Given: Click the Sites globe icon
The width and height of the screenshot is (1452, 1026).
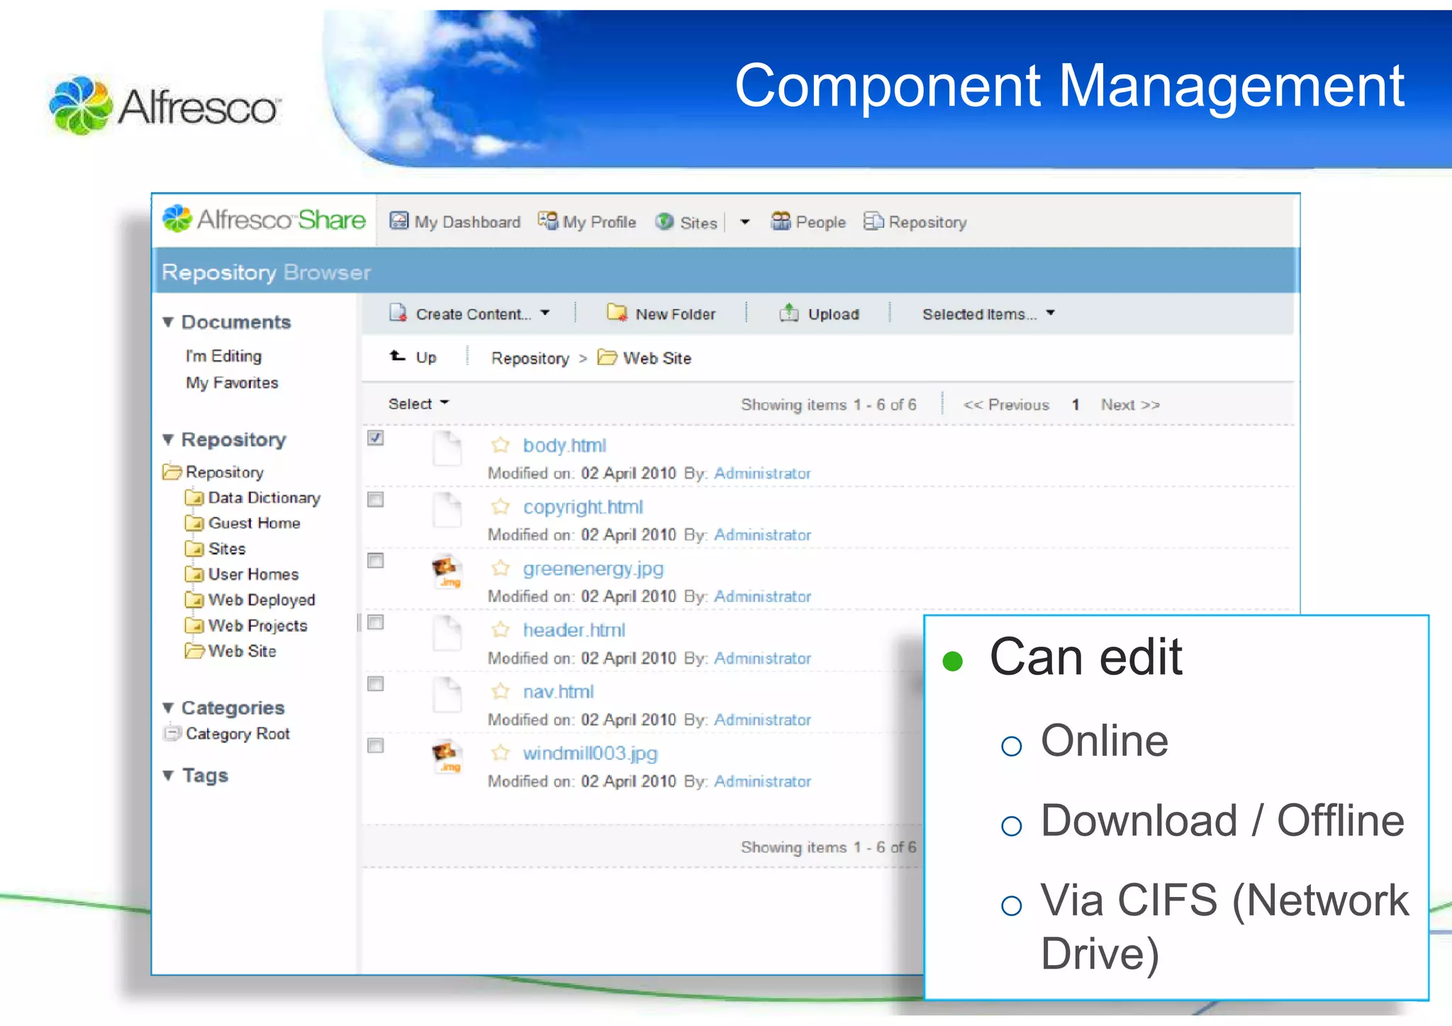Looking at the screenshot, I should tap(664, 222).
